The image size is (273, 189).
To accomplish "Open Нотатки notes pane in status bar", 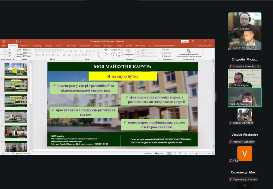I will click(148, 154).
